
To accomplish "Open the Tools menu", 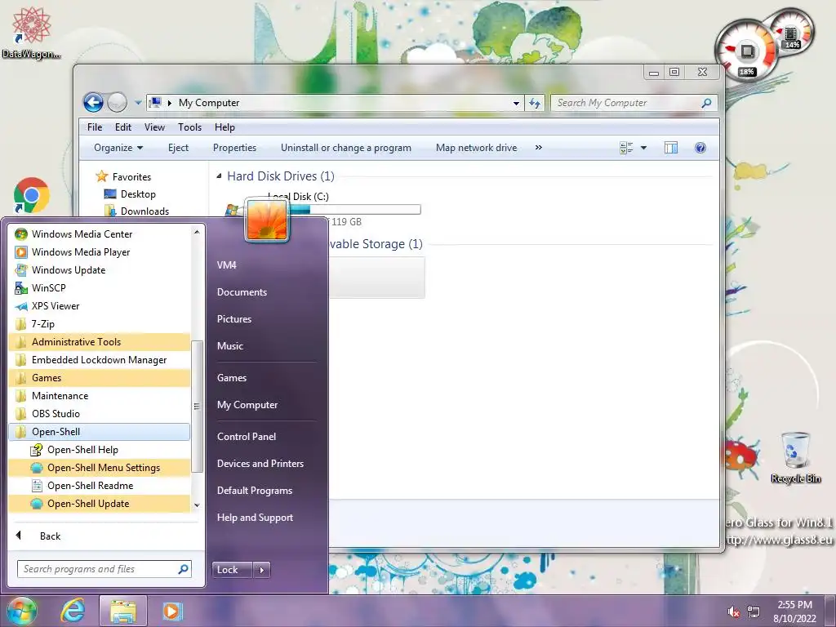I will click(x=189, y=127).
